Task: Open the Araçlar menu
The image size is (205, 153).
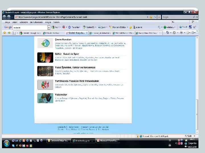Action: point(48,22)
